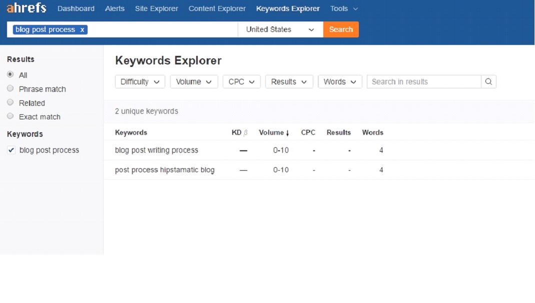
Task: Click the magnifier search-in-results icon
Action: click(488, 82)
